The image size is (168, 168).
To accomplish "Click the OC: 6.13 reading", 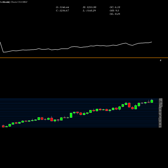I will (x=115, y=7).
